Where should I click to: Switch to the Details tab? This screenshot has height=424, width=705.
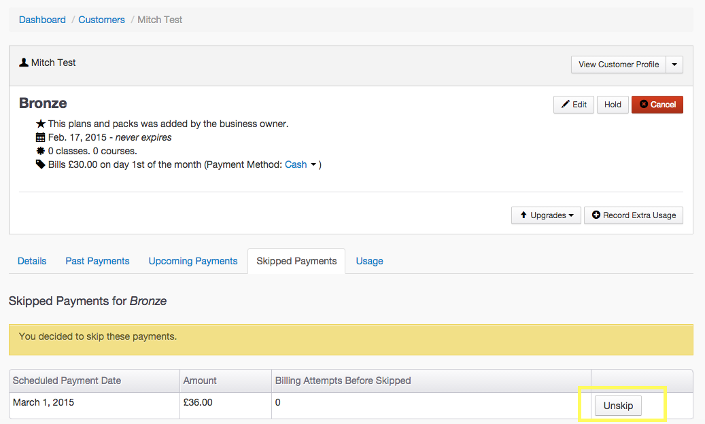(x=32, y=261)
